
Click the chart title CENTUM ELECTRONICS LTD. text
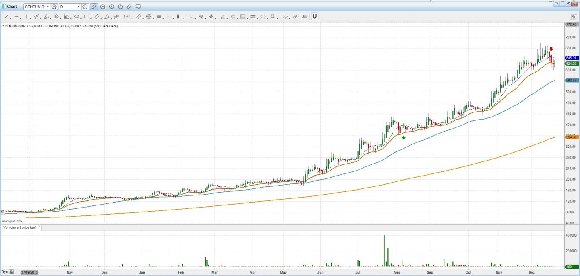pyautogui.click(x=49, y=26)
